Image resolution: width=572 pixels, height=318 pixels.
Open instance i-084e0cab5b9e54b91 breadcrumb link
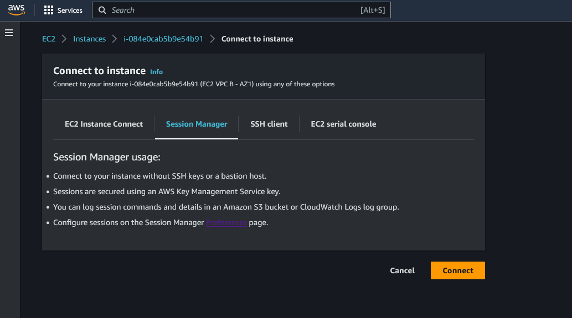click(x=163, y=39)
